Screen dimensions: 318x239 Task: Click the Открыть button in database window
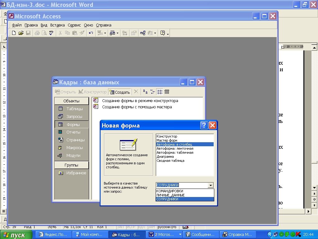point(66,92)
